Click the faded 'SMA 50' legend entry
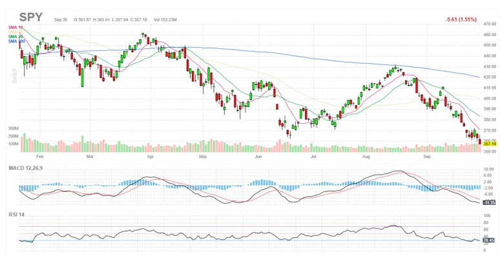This screenshot has height=261, width=500. tap(16, 32)
